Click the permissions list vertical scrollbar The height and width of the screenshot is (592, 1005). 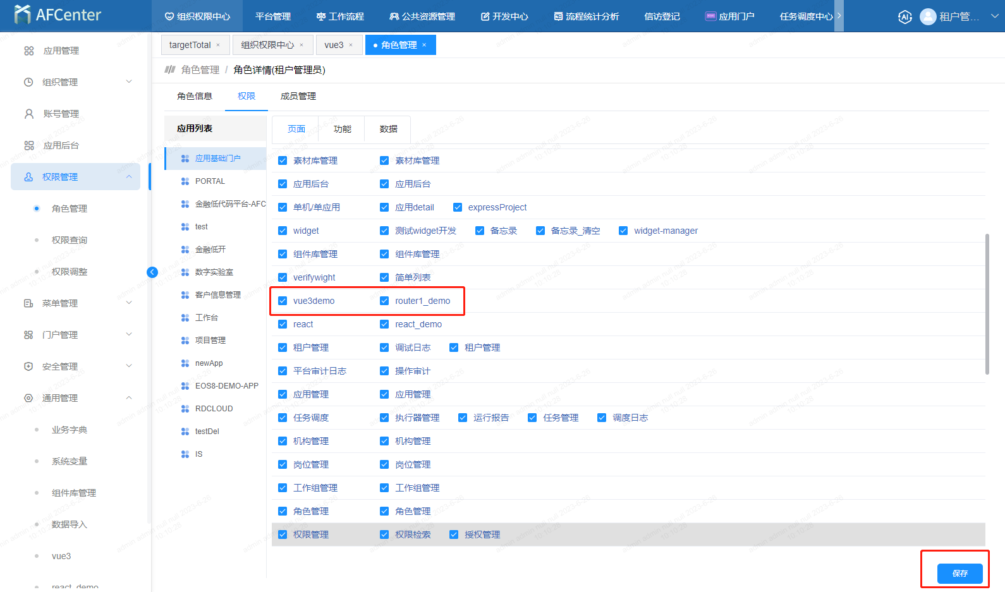[x=987, y=303]
